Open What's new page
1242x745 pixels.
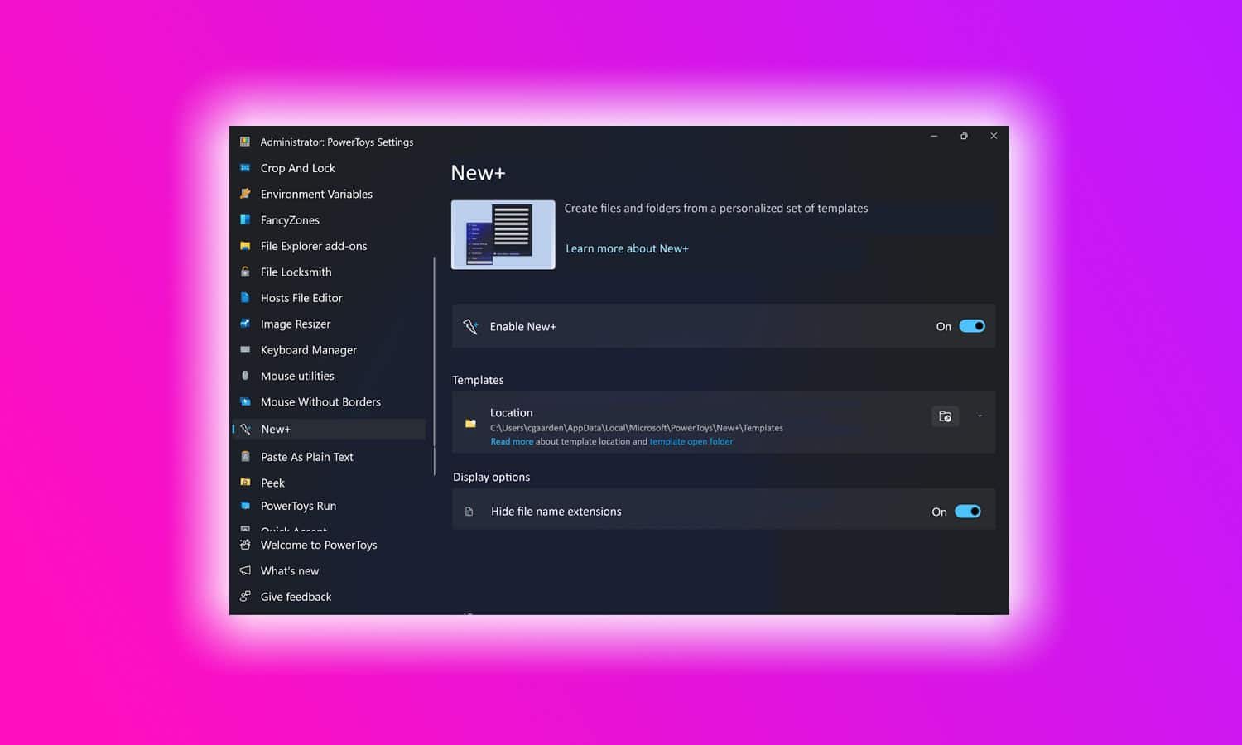(x=289, y=570)
